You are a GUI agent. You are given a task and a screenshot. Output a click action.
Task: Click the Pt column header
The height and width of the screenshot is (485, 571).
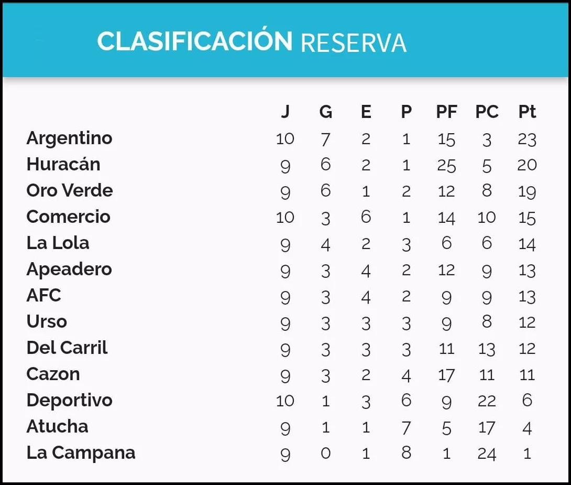[x=527, y=112]
